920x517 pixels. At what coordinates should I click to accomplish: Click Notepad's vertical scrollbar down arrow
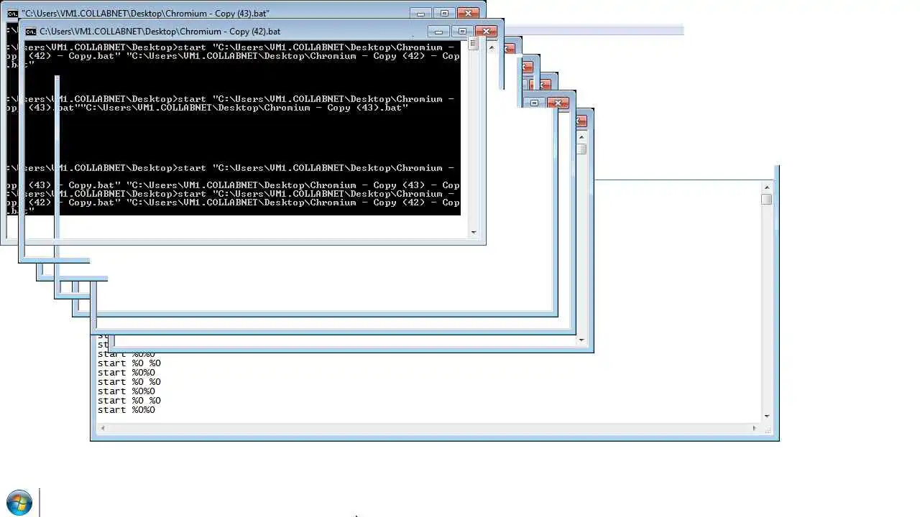(767, 416)
